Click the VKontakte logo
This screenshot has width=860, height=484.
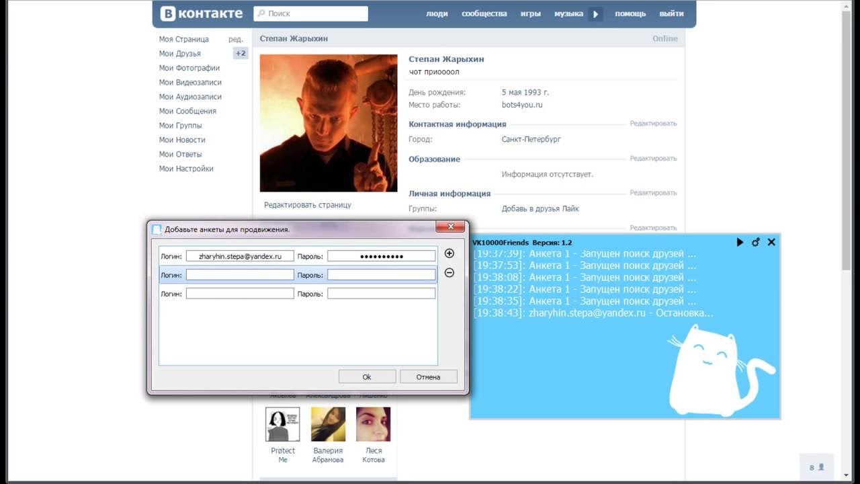(x=202, y=13)
